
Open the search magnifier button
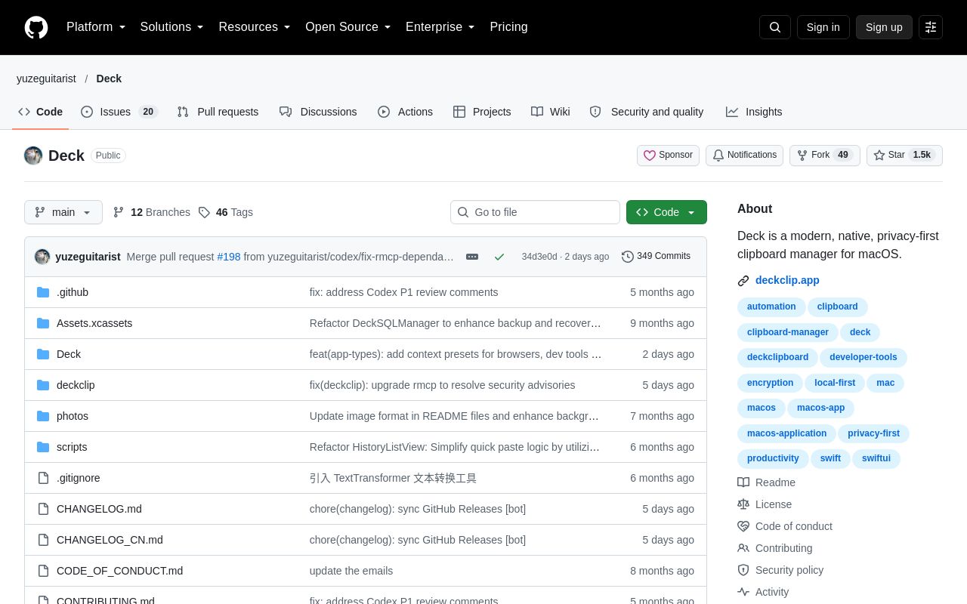tap(775, 27)
